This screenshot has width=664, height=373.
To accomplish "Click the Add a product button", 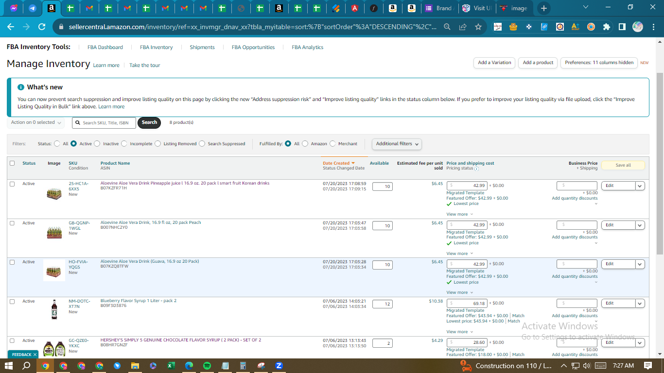I will pyautogui.click(x=538, y=63).
